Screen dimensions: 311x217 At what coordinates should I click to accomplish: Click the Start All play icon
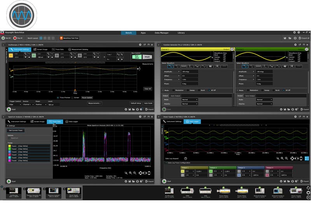tap(3, 38)
